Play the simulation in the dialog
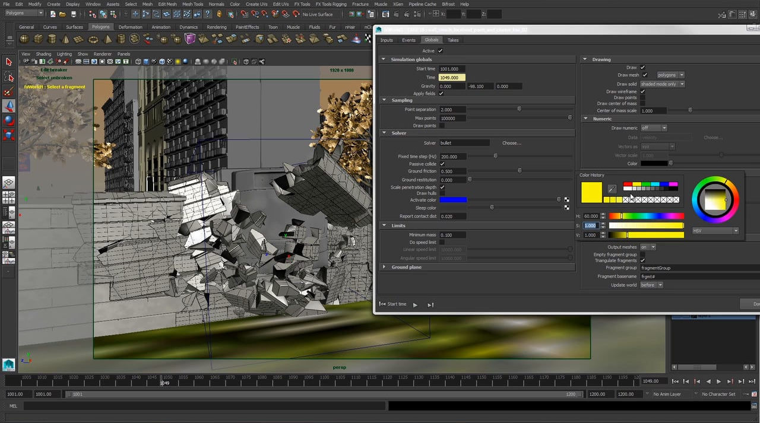This screenshot has width=760, height=423. (415, 304)
